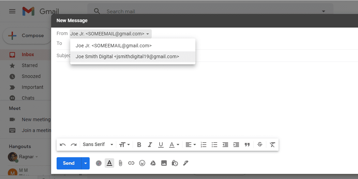Send the email message
This screenshot has width=358, height=179.
[69, 163]
